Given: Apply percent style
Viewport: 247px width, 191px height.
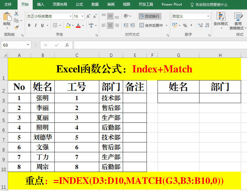Looking at the screenshot, I should [x=185, y=25].
